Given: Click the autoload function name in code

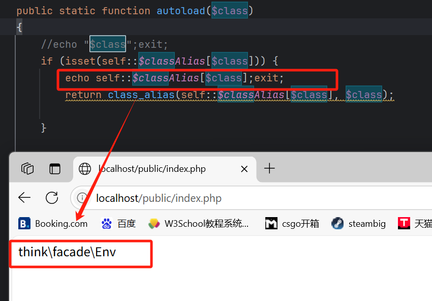Looking at the screenshot, I should pyautogui.click(x=181, y=11).
